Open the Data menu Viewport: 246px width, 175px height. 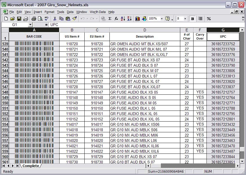coord(70,12)
